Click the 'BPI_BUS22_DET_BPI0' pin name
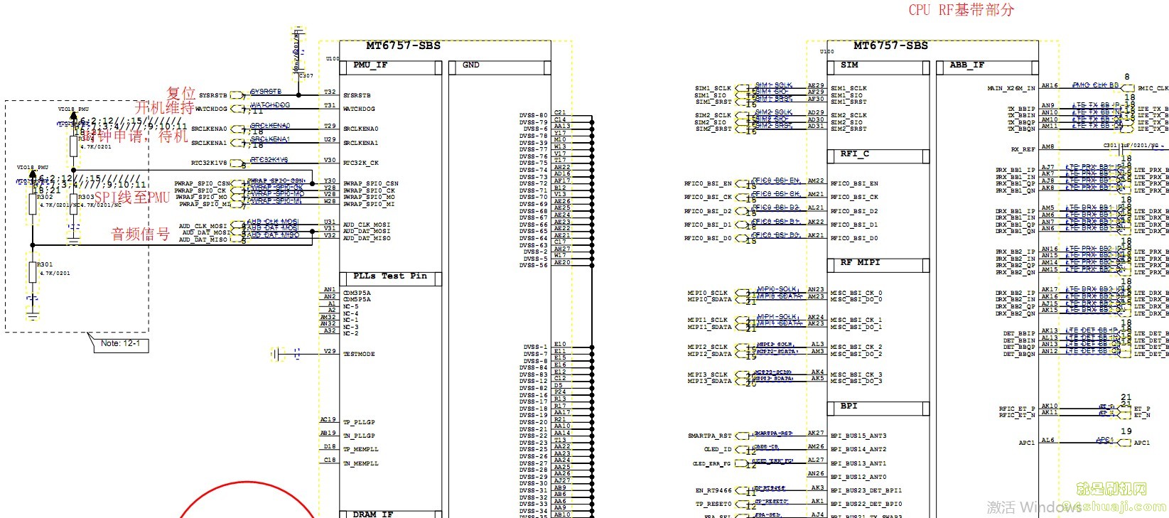This screenshot has width=1169, height=518. click(866, 504)
